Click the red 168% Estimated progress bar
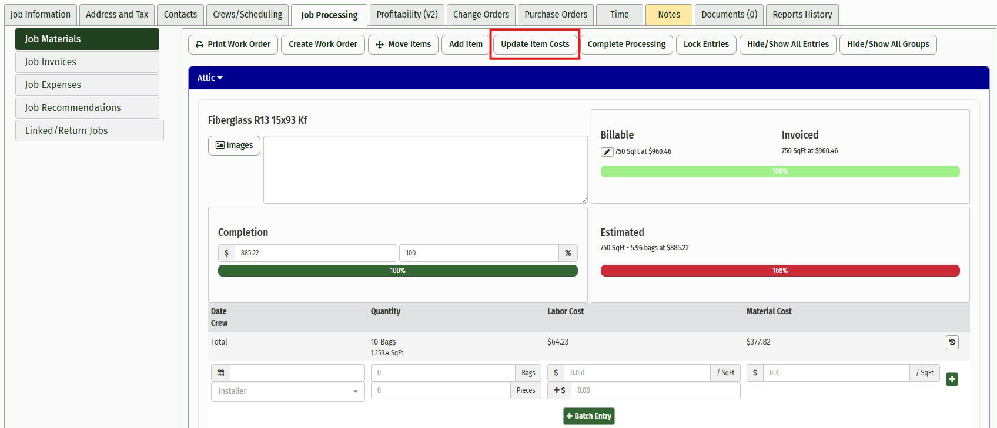Image resolution: width=997 pixels, height=428 pixels. [779, 271]
